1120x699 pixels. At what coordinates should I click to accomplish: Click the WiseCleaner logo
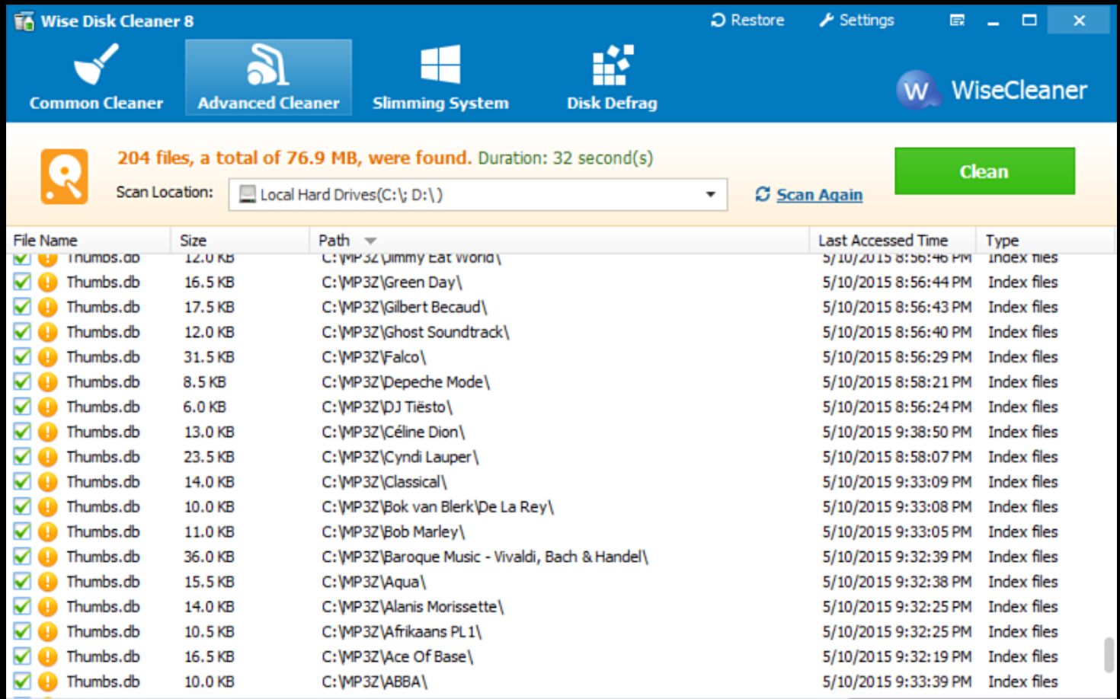click(x=992, y=90)
